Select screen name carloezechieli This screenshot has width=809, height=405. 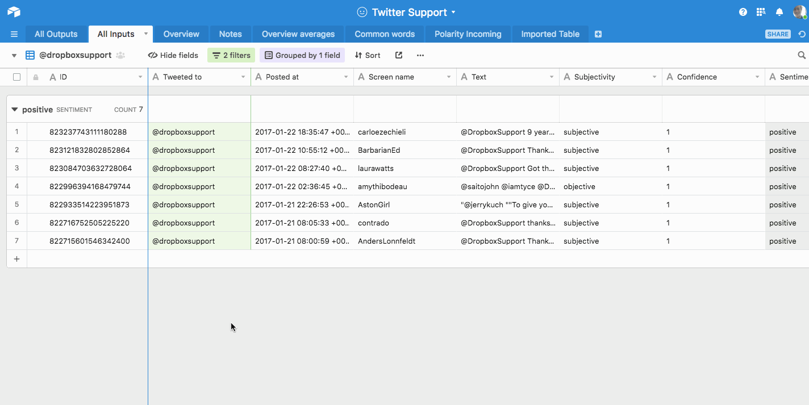coord(405,132)
